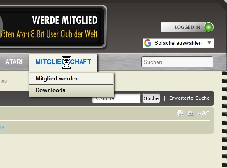The width and height of the screenshot is (227, 168).
Task: Focus the Suchen... field in navigation bar
Action: 177,62
